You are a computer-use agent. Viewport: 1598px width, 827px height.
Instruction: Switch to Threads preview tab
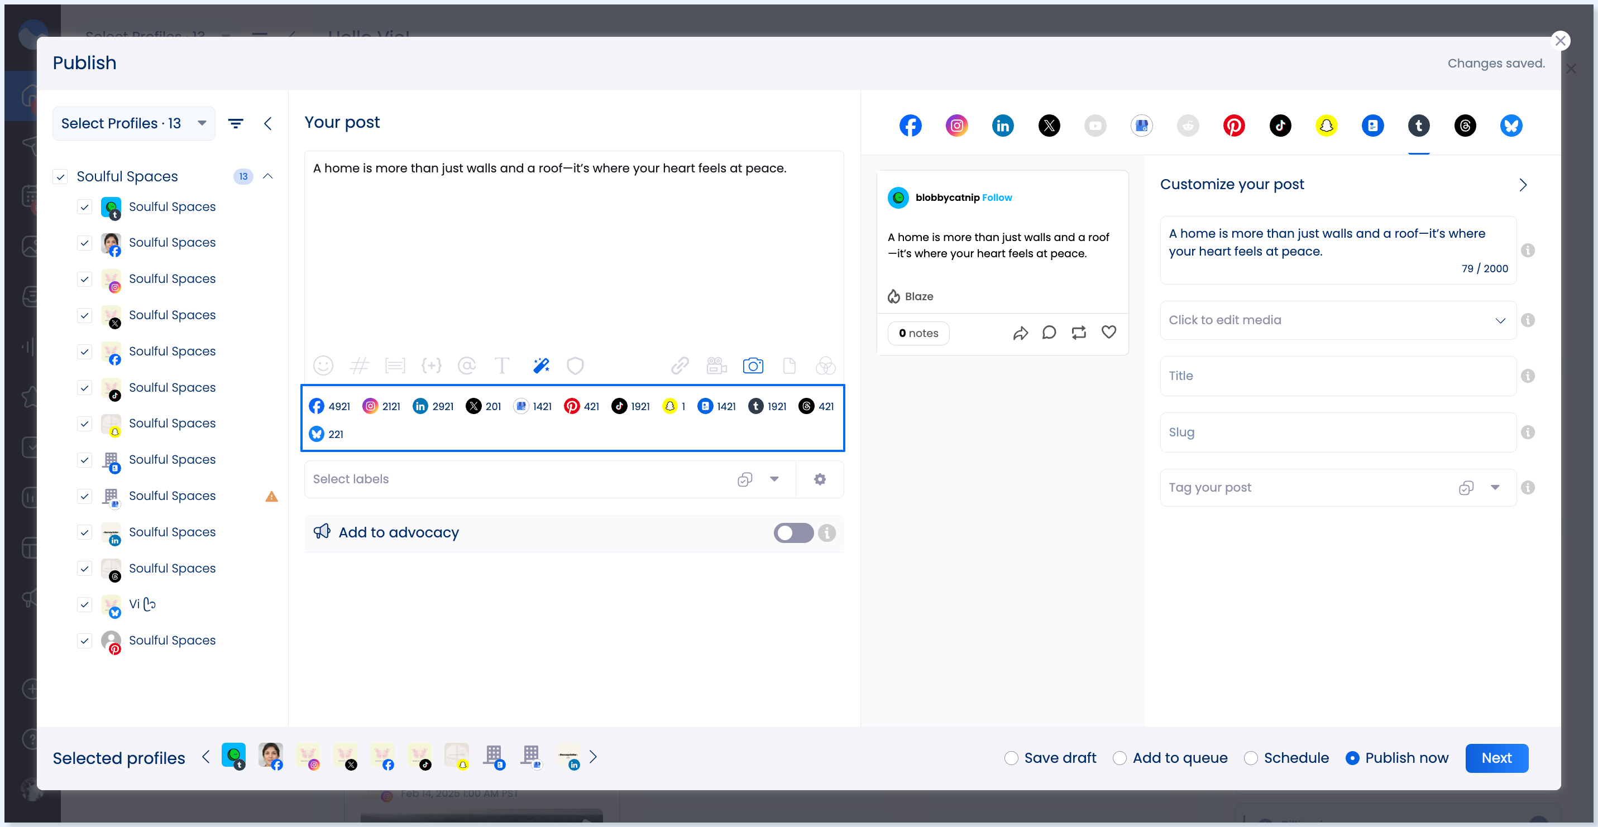[x=1465, y=125]
